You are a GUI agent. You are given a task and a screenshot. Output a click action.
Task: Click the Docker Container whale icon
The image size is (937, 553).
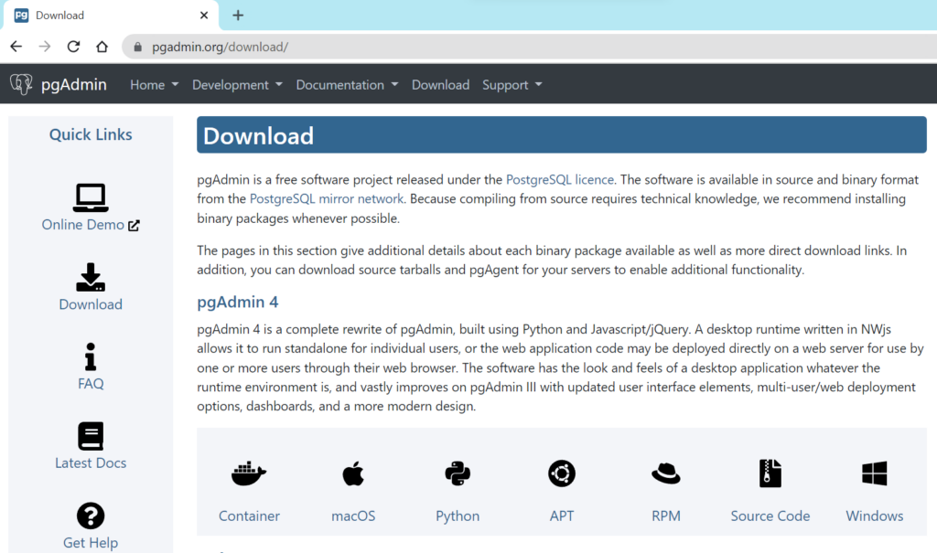coord(249,473)
